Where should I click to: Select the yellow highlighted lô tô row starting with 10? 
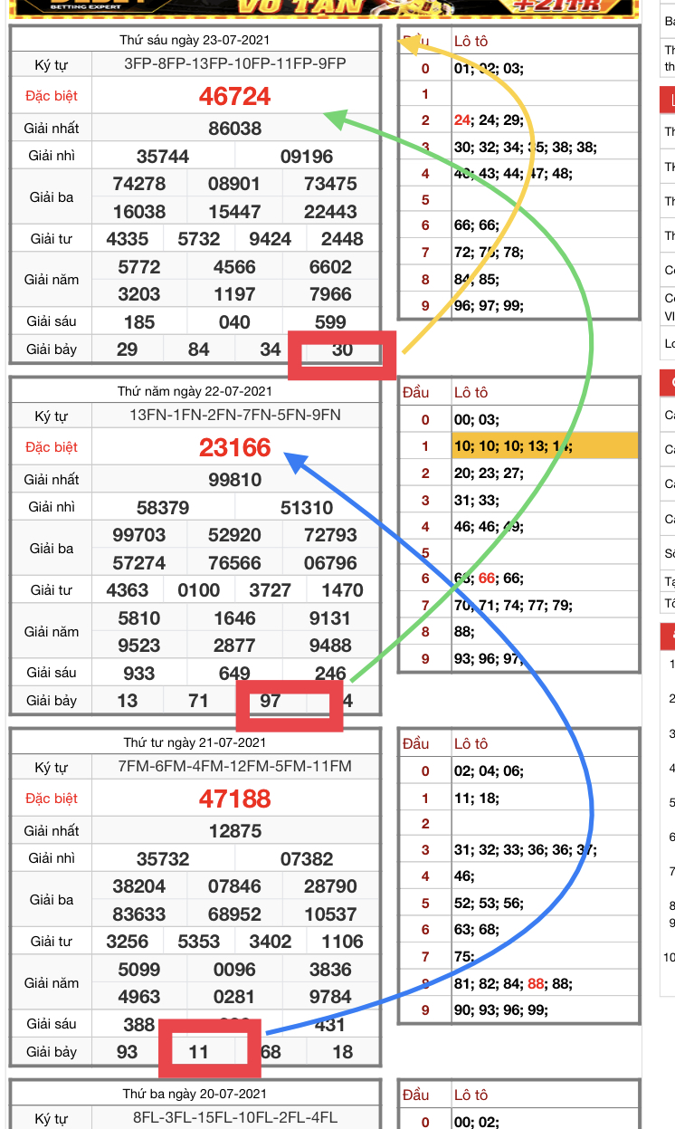pos(544,445)
